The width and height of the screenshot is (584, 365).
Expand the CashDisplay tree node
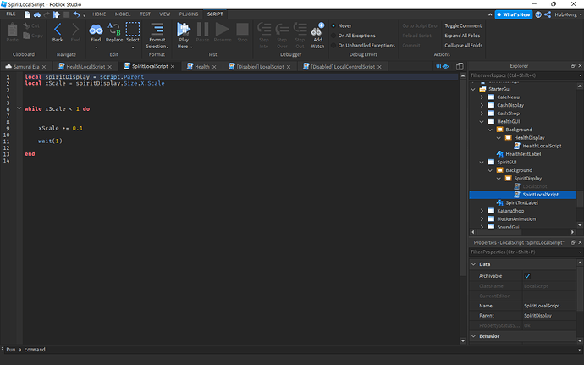pos(482,105)
